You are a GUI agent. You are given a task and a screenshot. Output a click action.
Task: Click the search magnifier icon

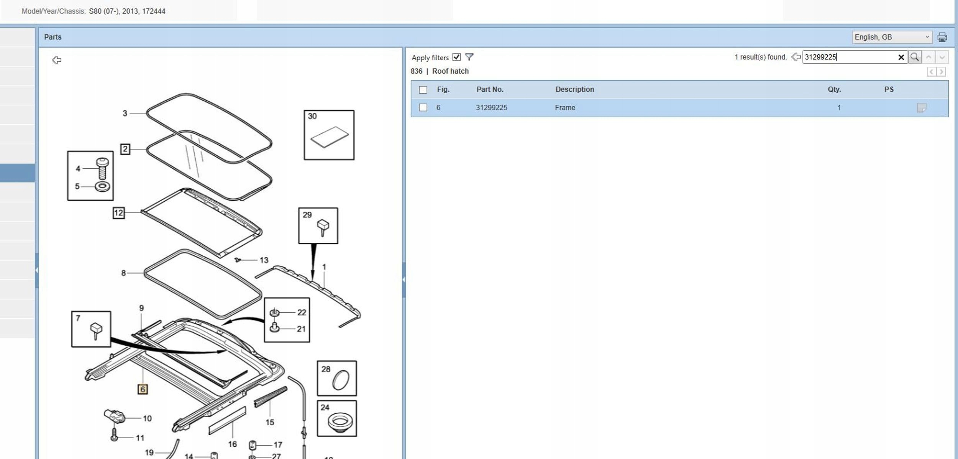pos(914,57)
